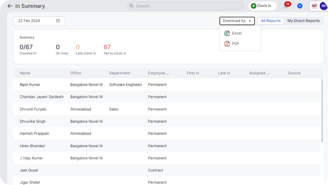The image size is (328, 185).
Task: Click 0 On time summary count
Action: pyautogui.click(x=58, y=47)
